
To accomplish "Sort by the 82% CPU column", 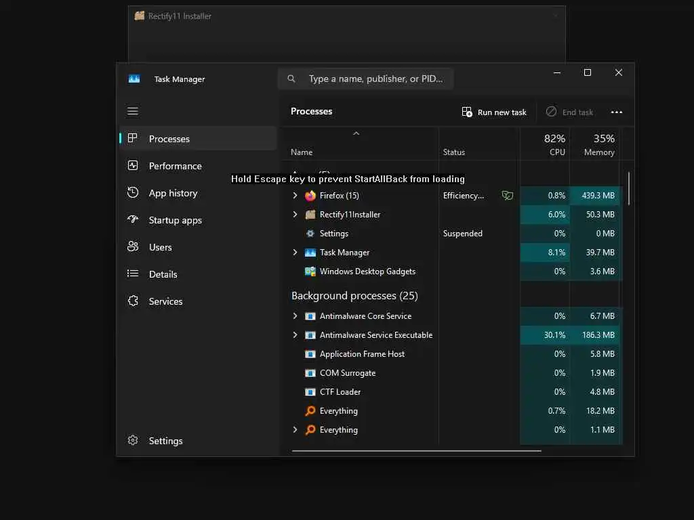I will tap(545, 144).
